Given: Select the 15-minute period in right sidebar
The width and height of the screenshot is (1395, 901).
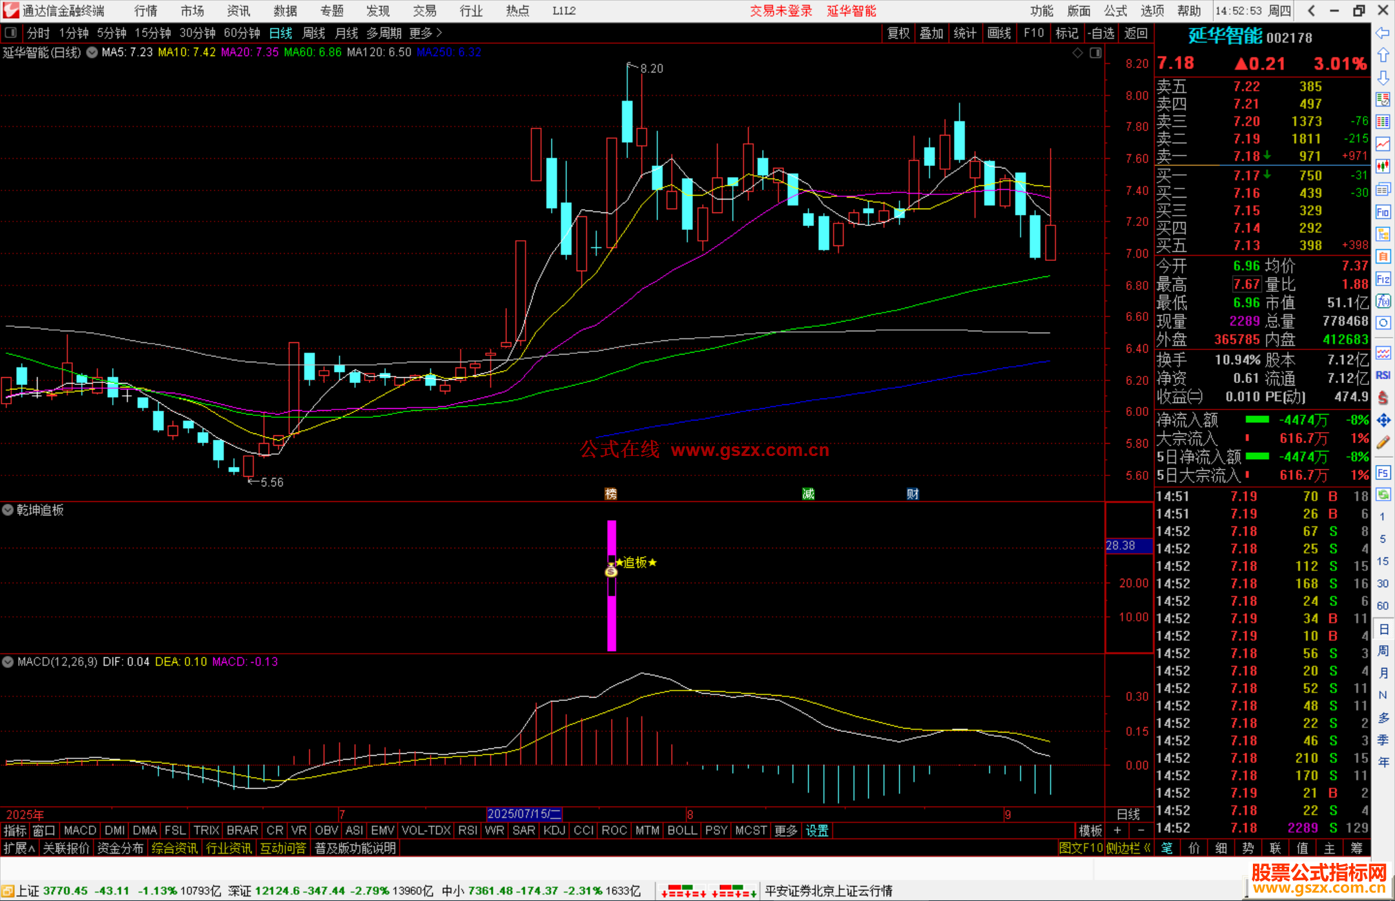Looking at the screenshot, I should (x=1382, y=561).
